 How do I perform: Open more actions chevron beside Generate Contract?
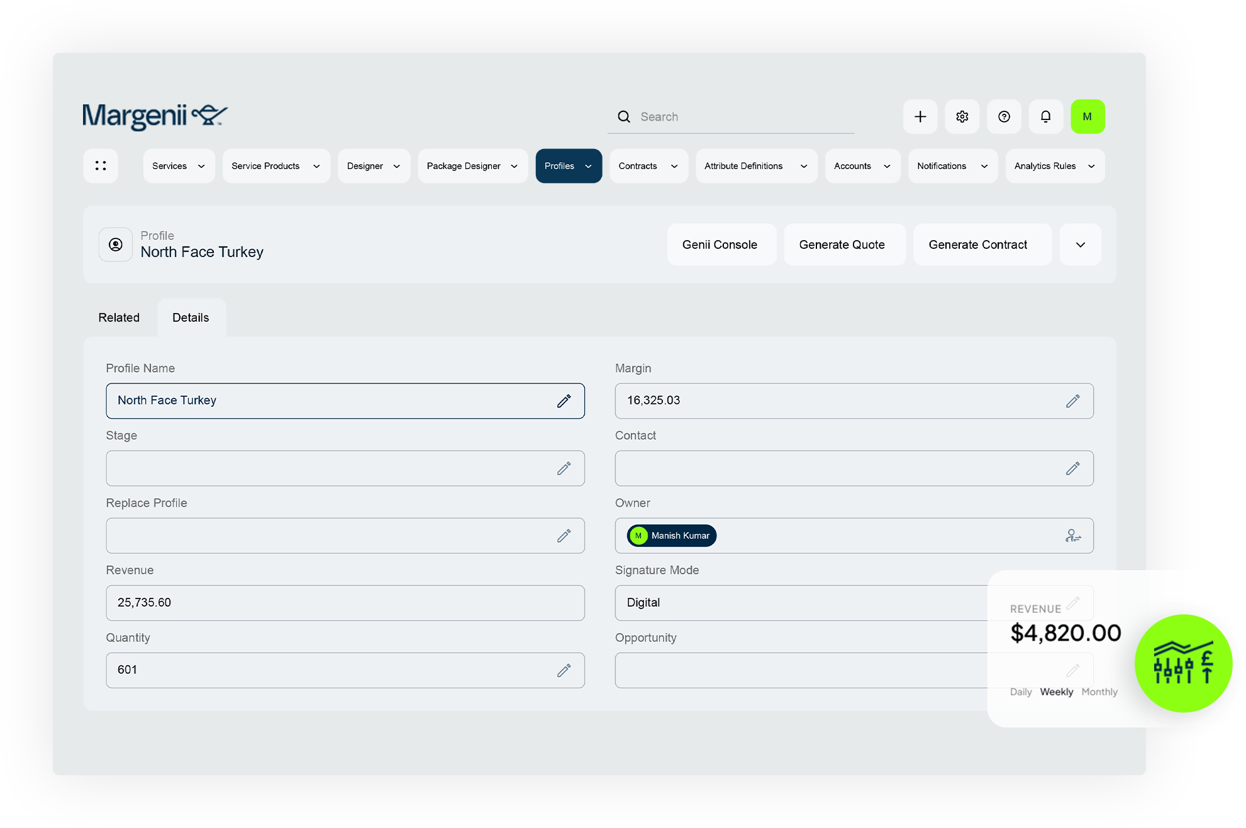(x=1080, y=245)
